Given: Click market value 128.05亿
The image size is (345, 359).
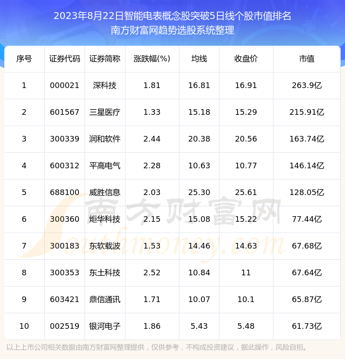Looking at the screenshot, I should click(x=307, y=192).
